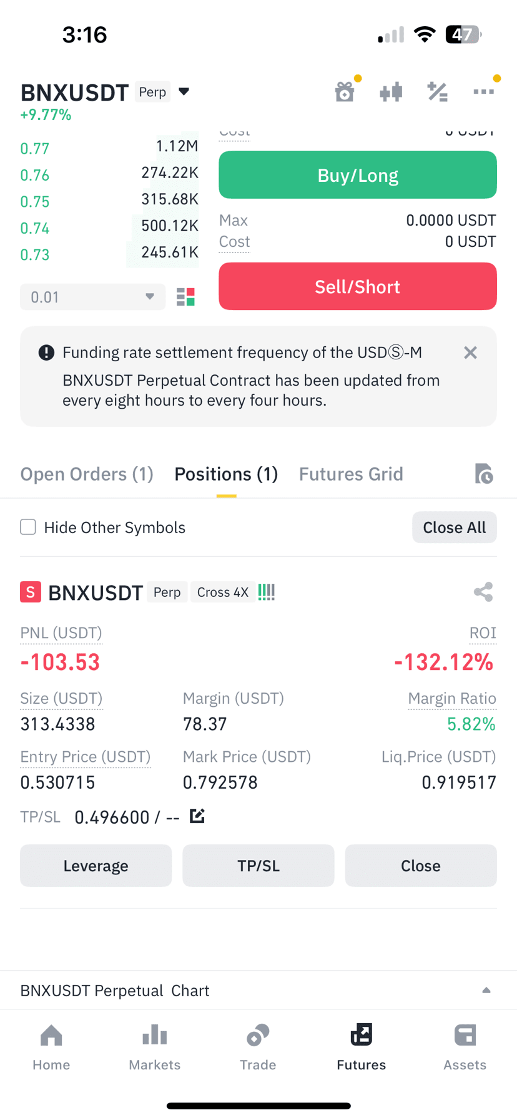
Task: Open the percent calculator icon
Action: pyautogui.click(x=437, y=92)
